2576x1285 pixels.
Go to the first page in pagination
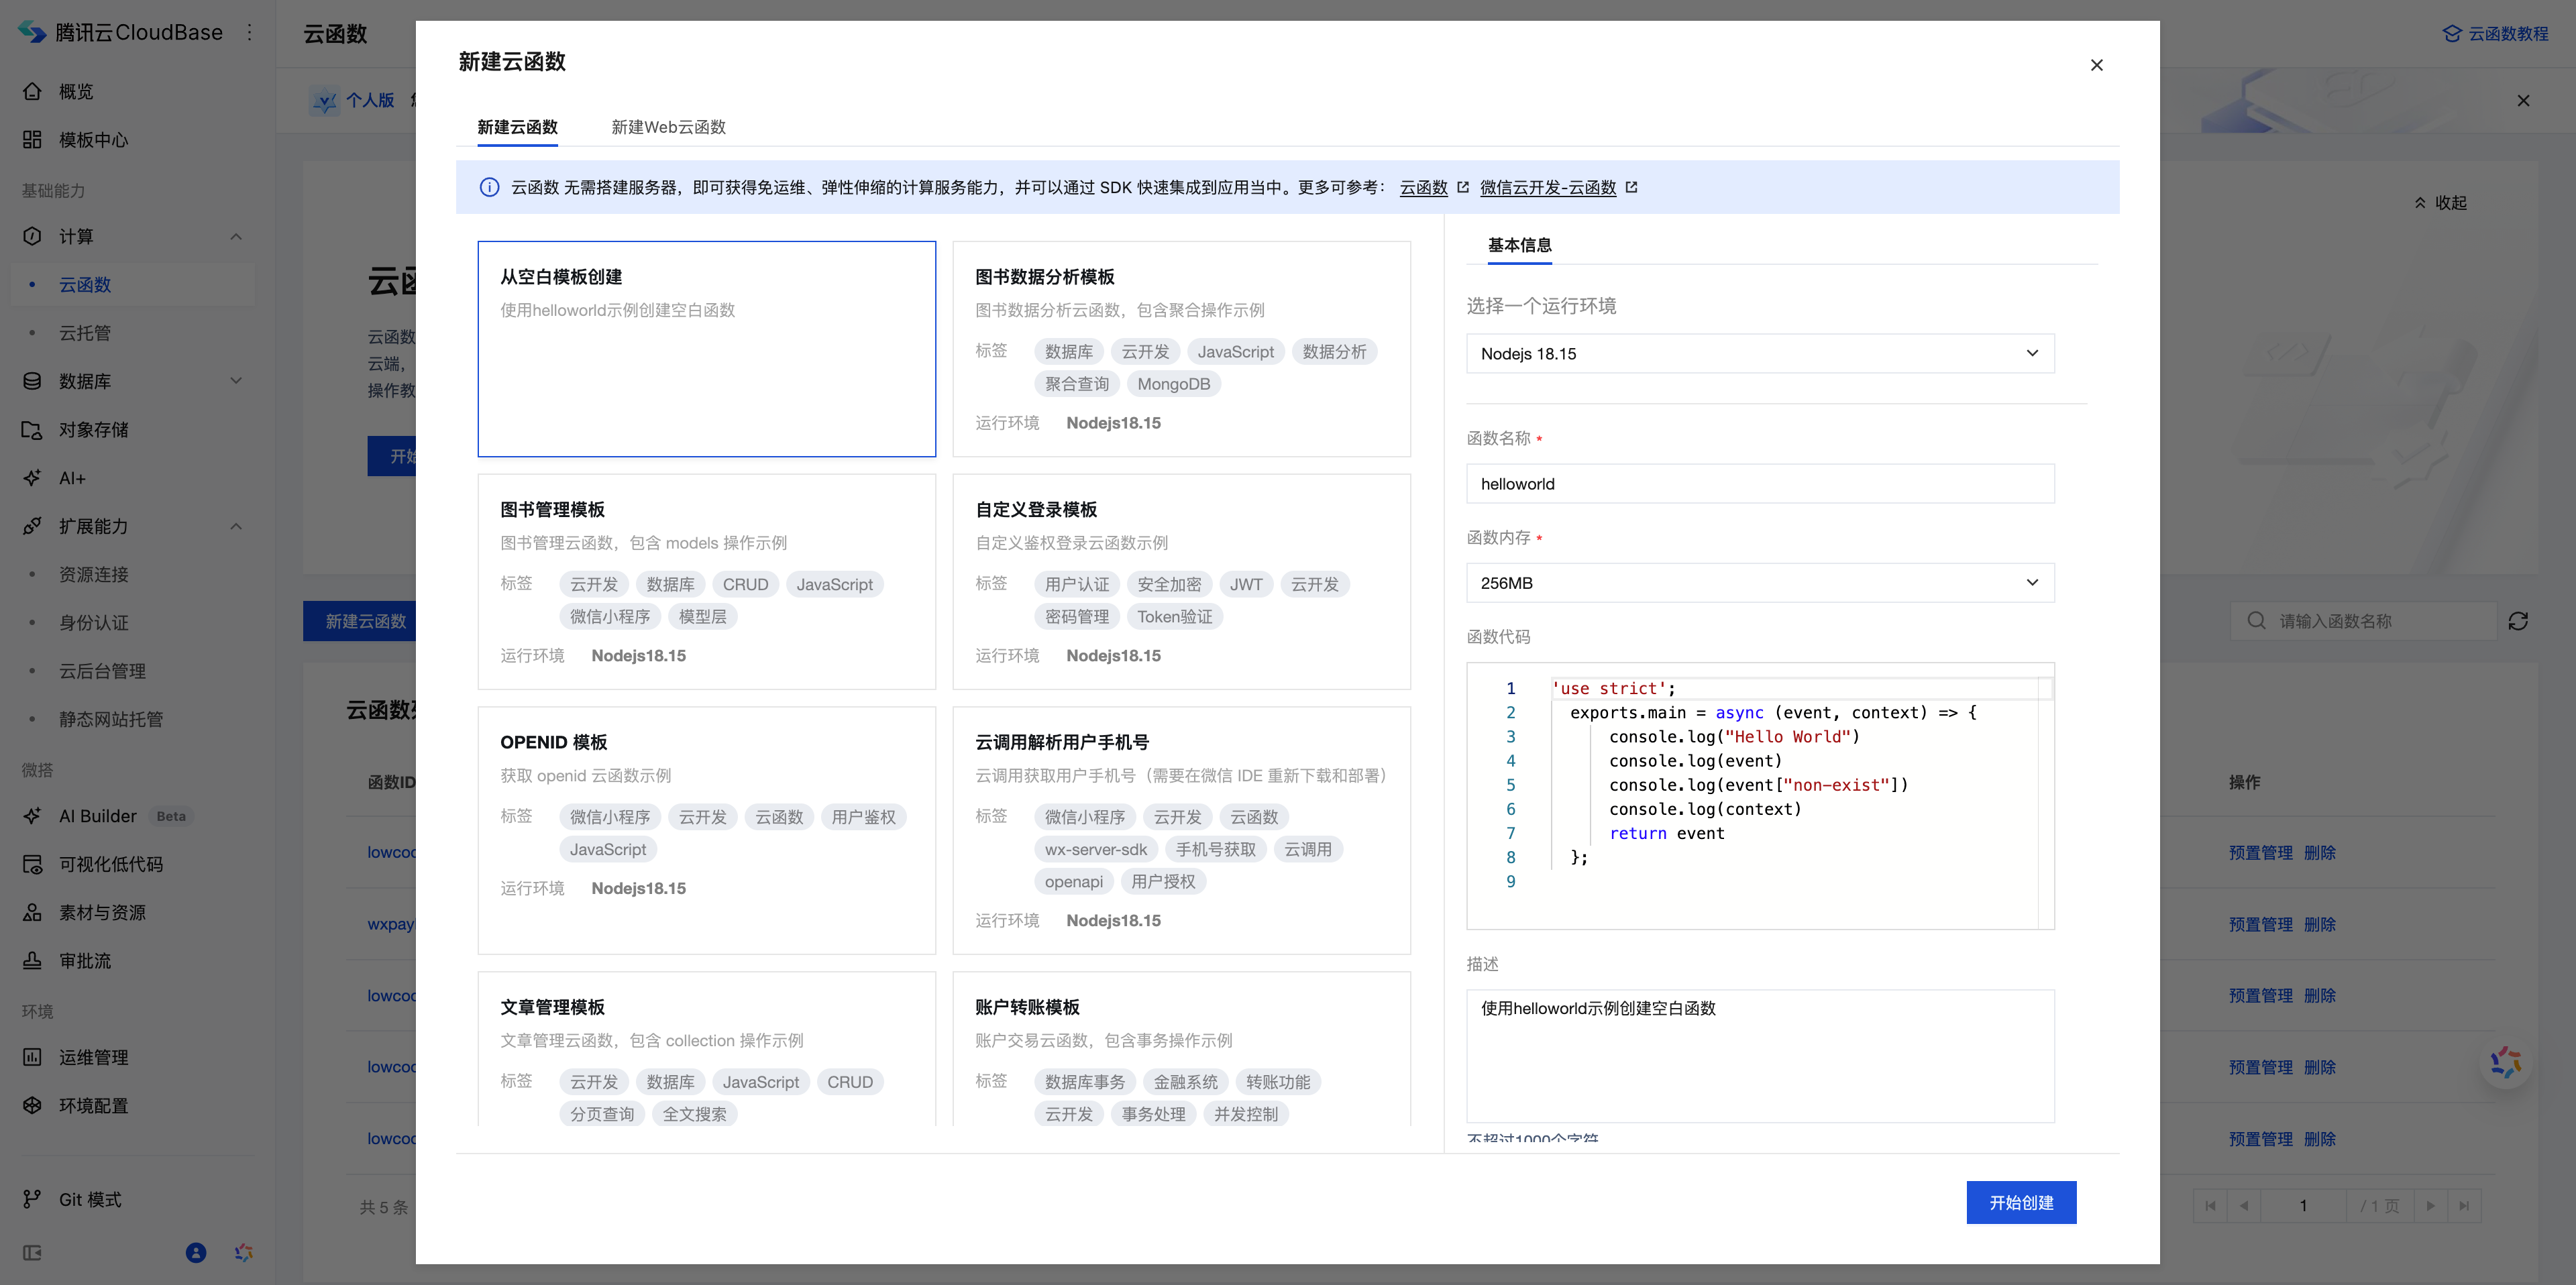(2210, 1205)
